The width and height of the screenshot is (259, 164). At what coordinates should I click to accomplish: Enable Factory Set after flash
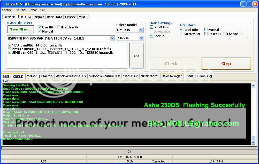coord(181,34)
